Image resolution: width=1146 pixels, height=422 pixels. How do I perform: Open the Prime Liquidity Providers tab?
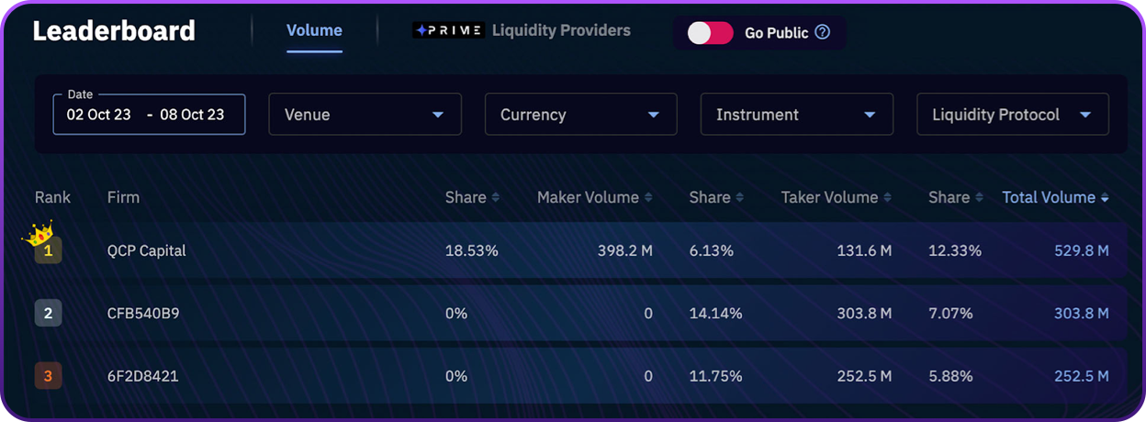click(x=522, y=30)
